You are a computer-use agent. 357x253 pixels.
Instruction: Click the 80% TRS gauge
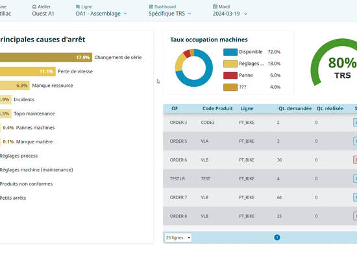tap(334, 62)
